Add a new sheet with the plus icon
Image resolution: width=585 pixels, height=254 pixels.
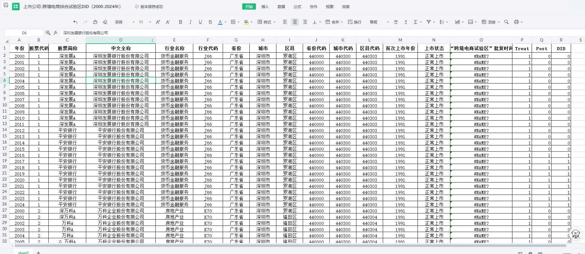(38, 252)
